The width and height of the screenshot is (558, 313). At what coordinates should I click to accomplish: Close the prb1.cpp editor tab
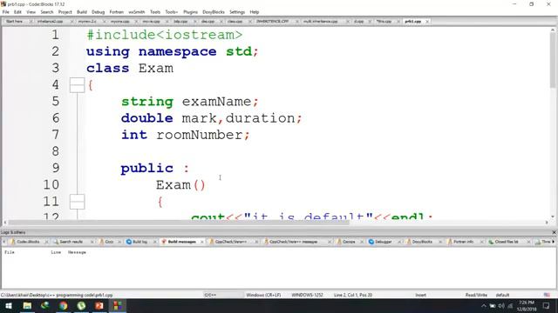(427, 22)
